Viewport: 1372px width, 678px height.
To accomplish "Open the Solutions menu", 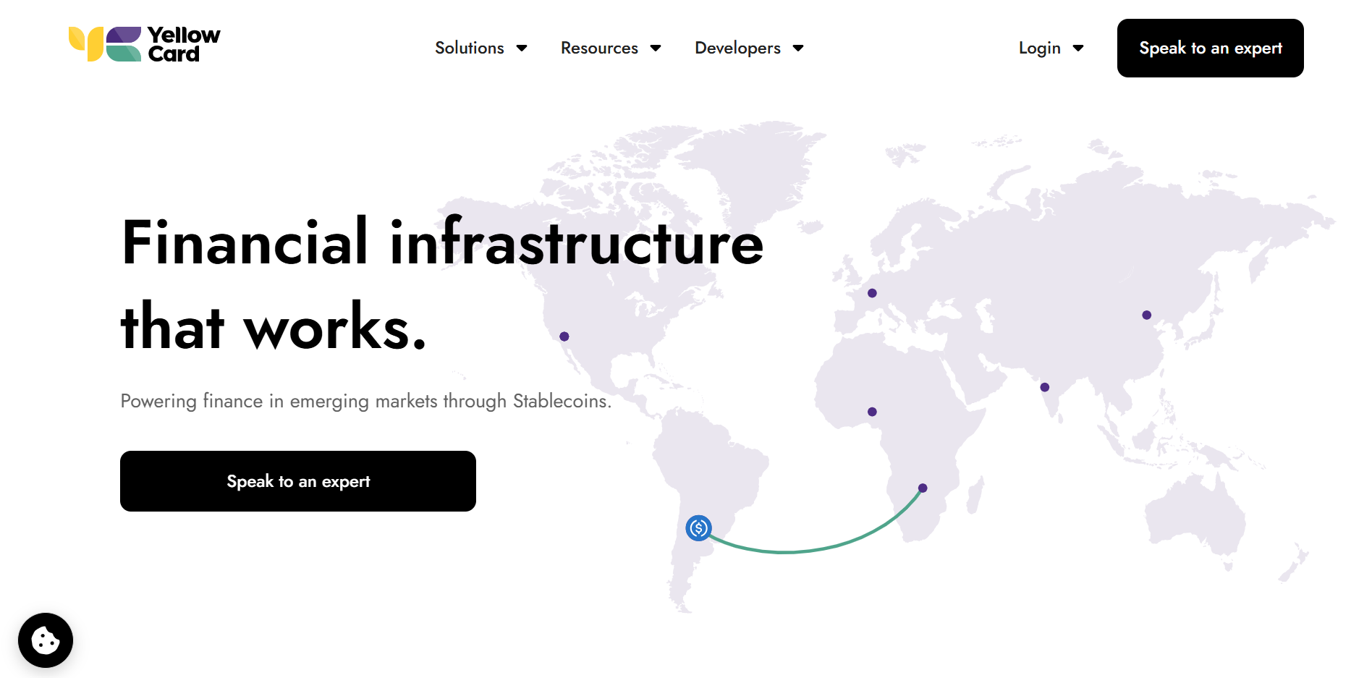I will click(469, 48).
